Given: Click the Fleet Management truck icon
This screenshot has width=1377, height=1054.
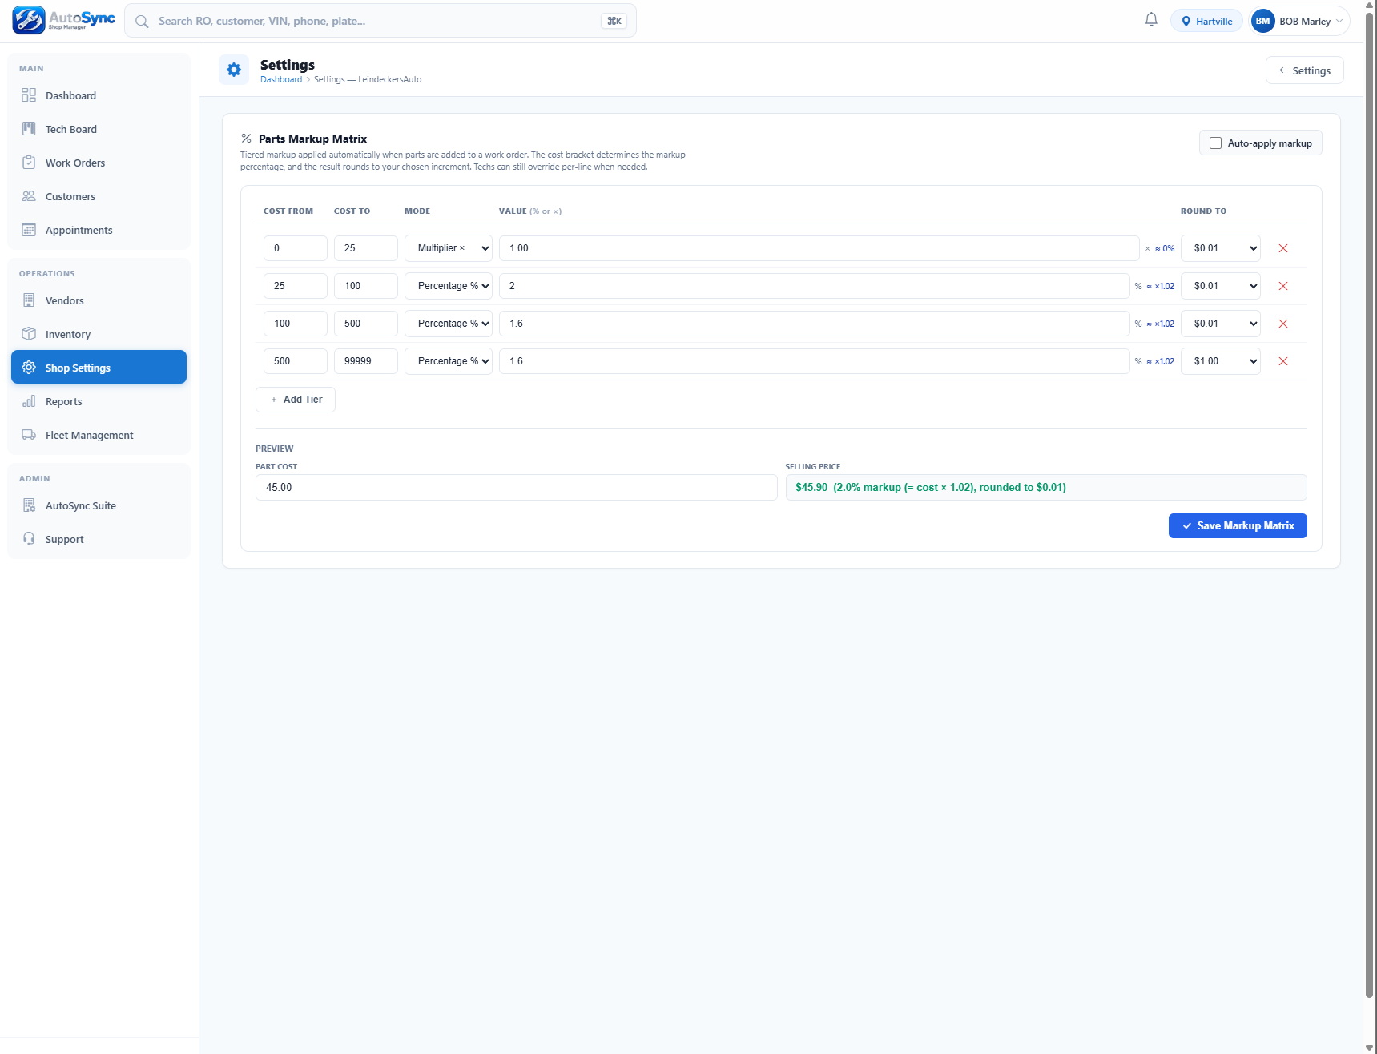Looking at the screenshot, I should tap(29, 435).
